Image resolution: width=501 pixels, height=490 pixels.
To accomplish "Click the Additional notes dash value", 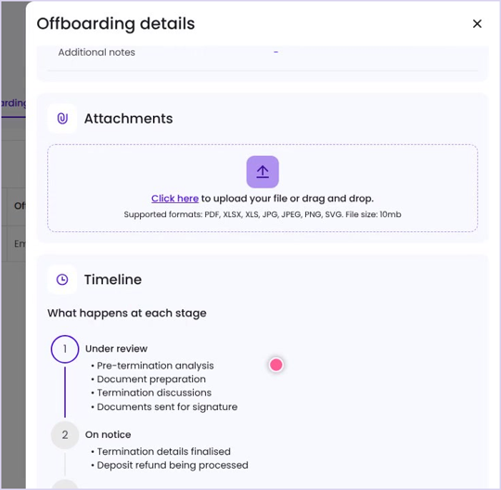I will 276,52.
